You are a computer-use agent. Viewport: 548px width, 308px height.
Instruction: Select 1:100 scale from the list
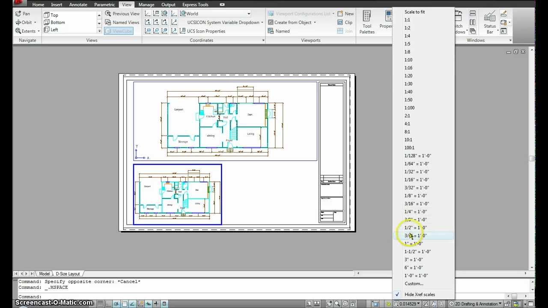pos(423,108)
